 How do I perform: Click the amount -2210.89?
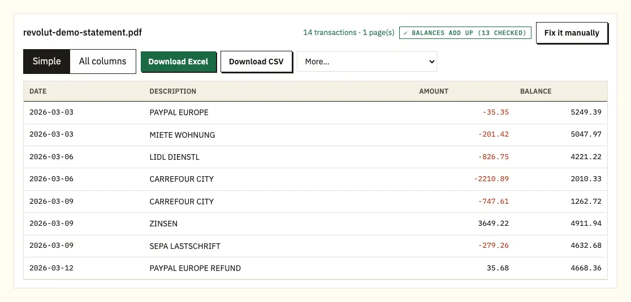[491, 179]
